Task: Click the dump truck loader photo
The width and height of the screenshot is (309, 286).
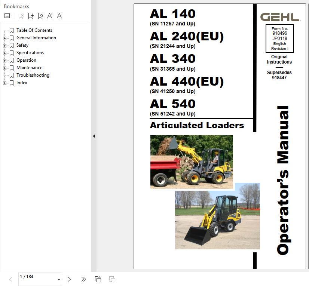Action: point(192,162)
